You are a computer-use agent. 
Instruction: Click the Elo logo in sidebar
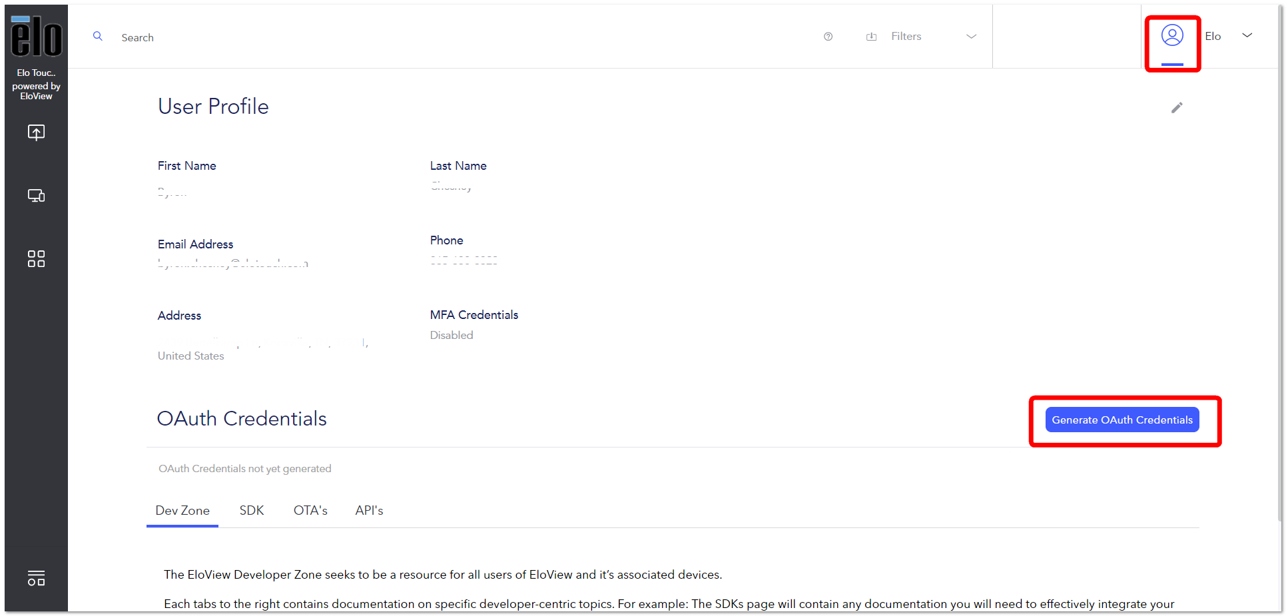[x=36, y=36]
